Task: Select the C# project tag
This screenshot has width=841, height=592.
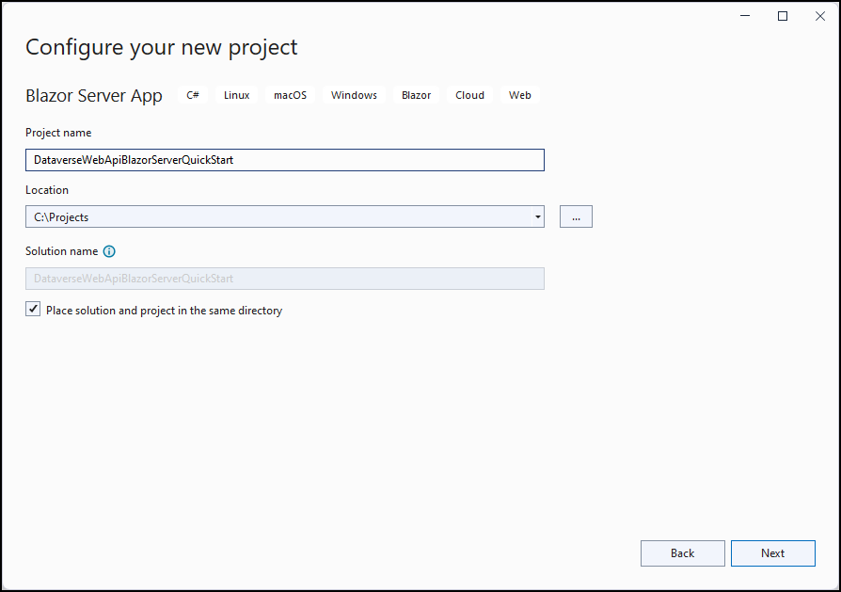Action: 192,94
